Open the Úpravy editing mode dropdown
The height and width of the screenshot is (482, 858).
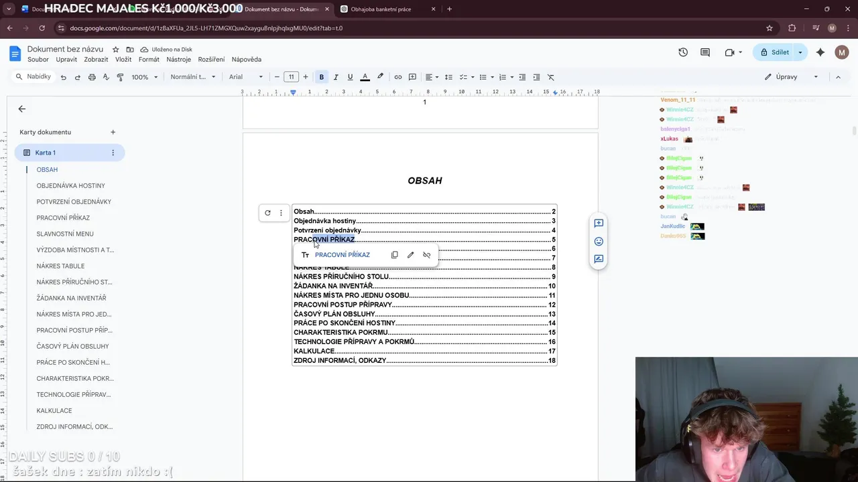point(792,77)
